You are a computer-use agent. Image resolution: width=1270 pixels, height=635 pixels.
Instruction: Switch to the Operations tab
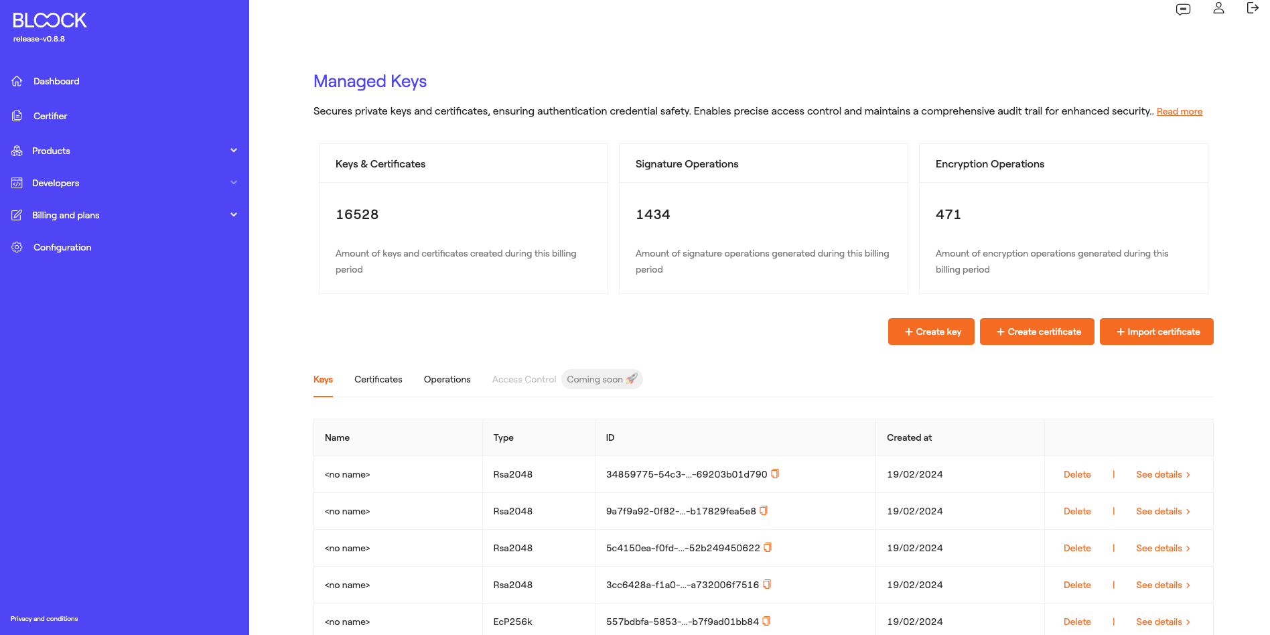(x=447, y=379)
